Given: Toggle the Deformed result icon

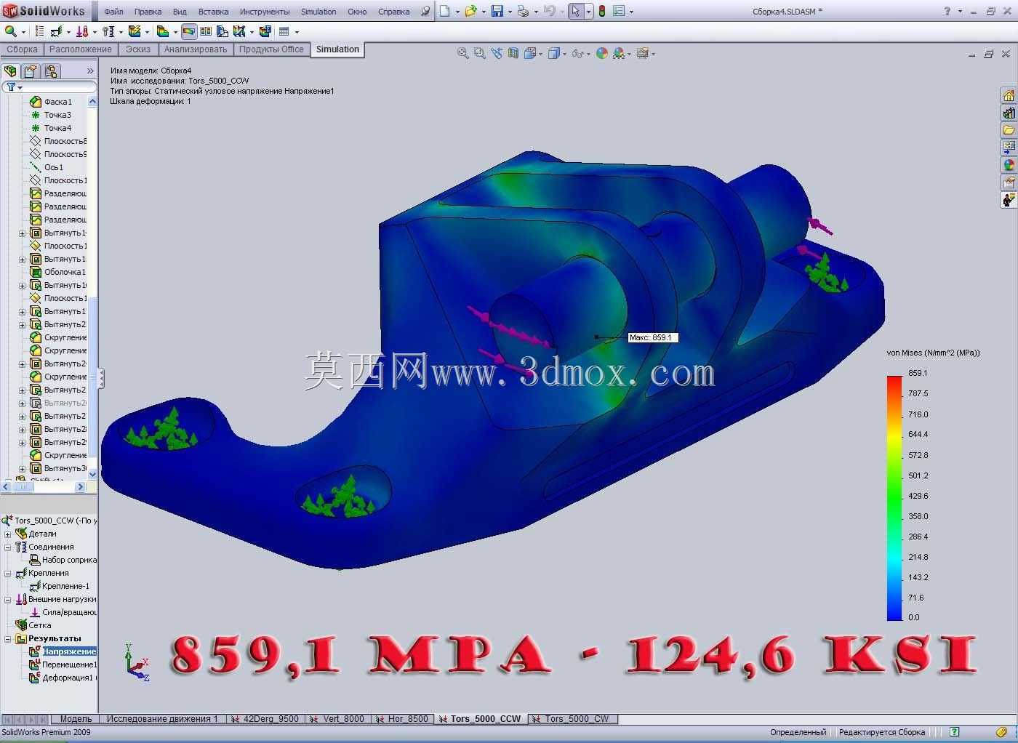Looking at the screenshot, I should (189, 31).
